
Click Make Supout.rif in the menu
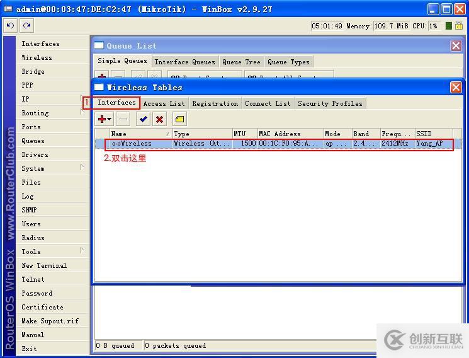click(53, 321)
